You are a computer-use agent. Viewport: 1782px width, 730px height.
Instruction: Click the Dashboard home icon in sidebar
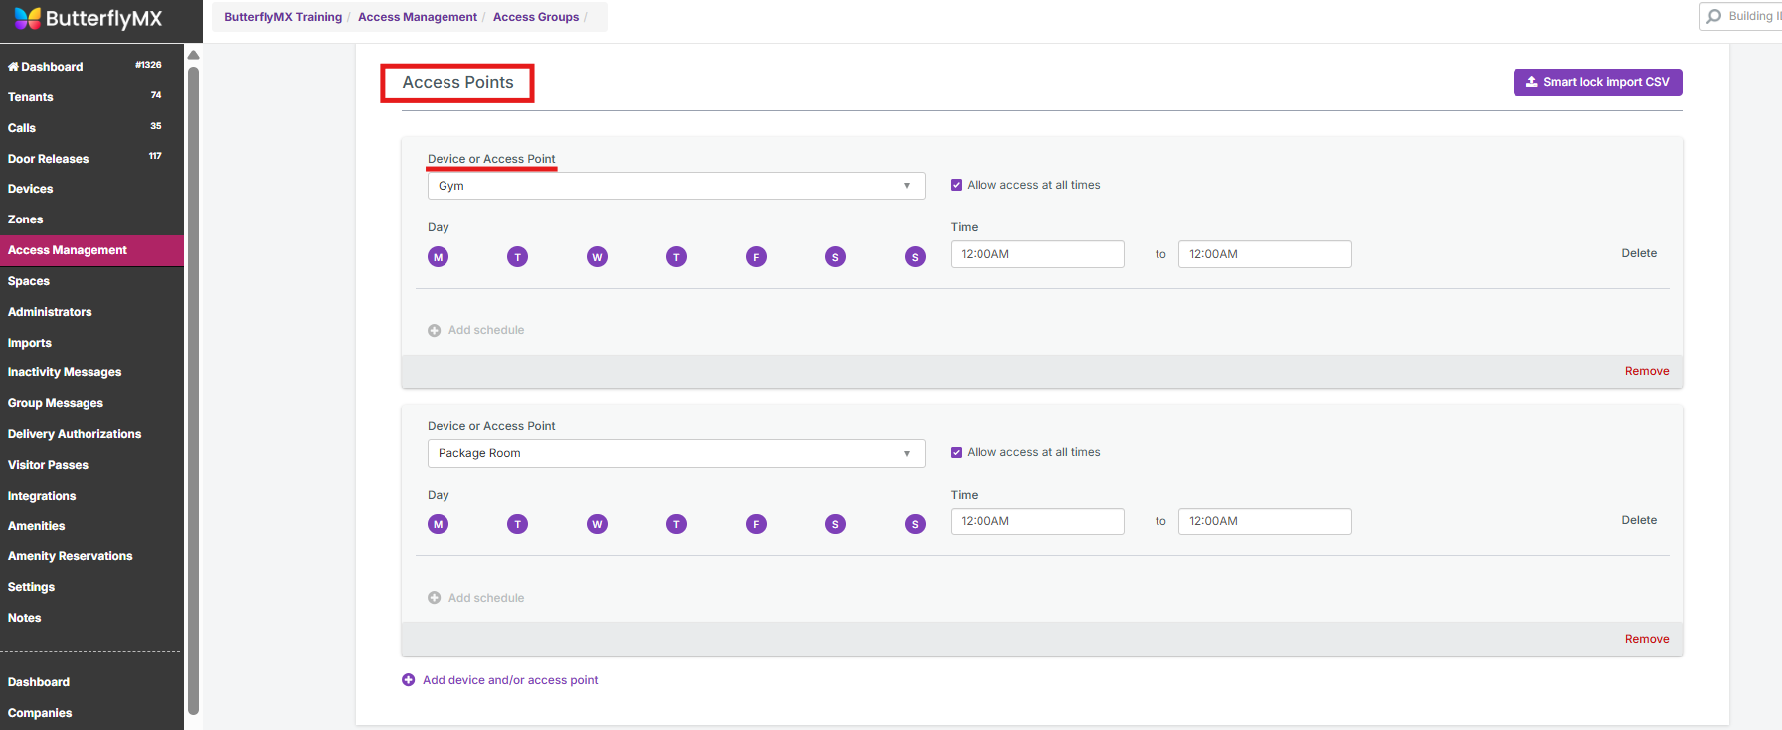[x=14, y=67]
